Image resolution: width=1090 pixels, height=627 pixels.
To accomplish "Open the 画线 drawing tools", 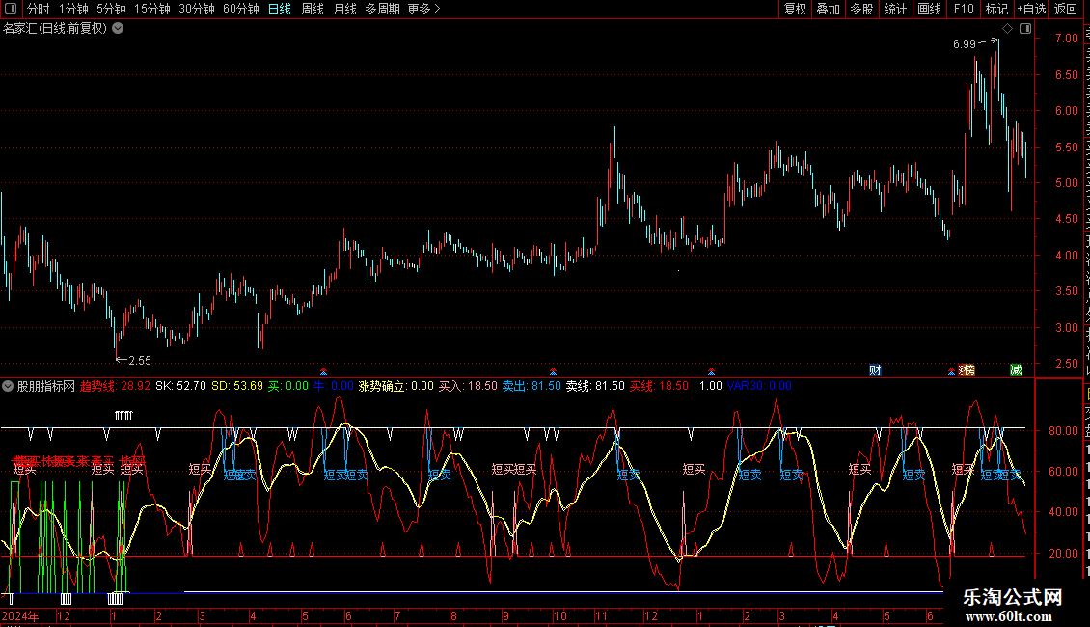I will pyautogui.click(x=930, y=9).
